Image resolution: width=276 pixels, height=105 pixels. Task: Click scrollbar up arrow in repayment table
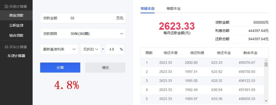(266, 60)
